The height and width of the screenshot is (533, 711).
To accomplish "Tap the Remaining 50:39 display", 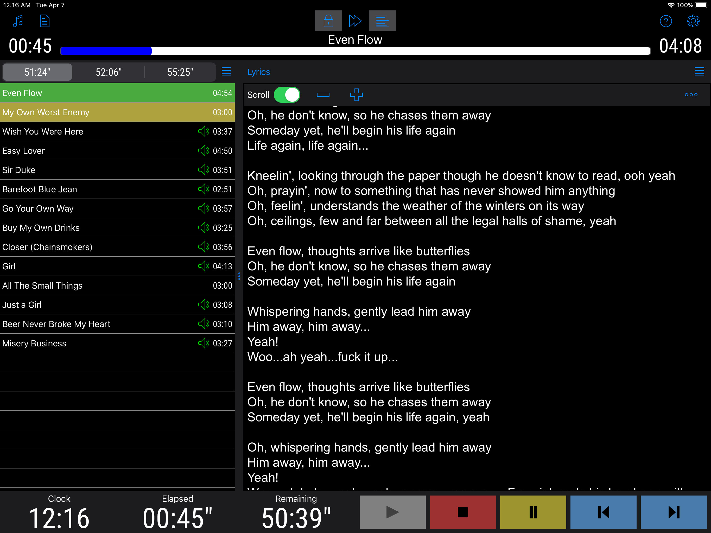I will pos(296,518).
